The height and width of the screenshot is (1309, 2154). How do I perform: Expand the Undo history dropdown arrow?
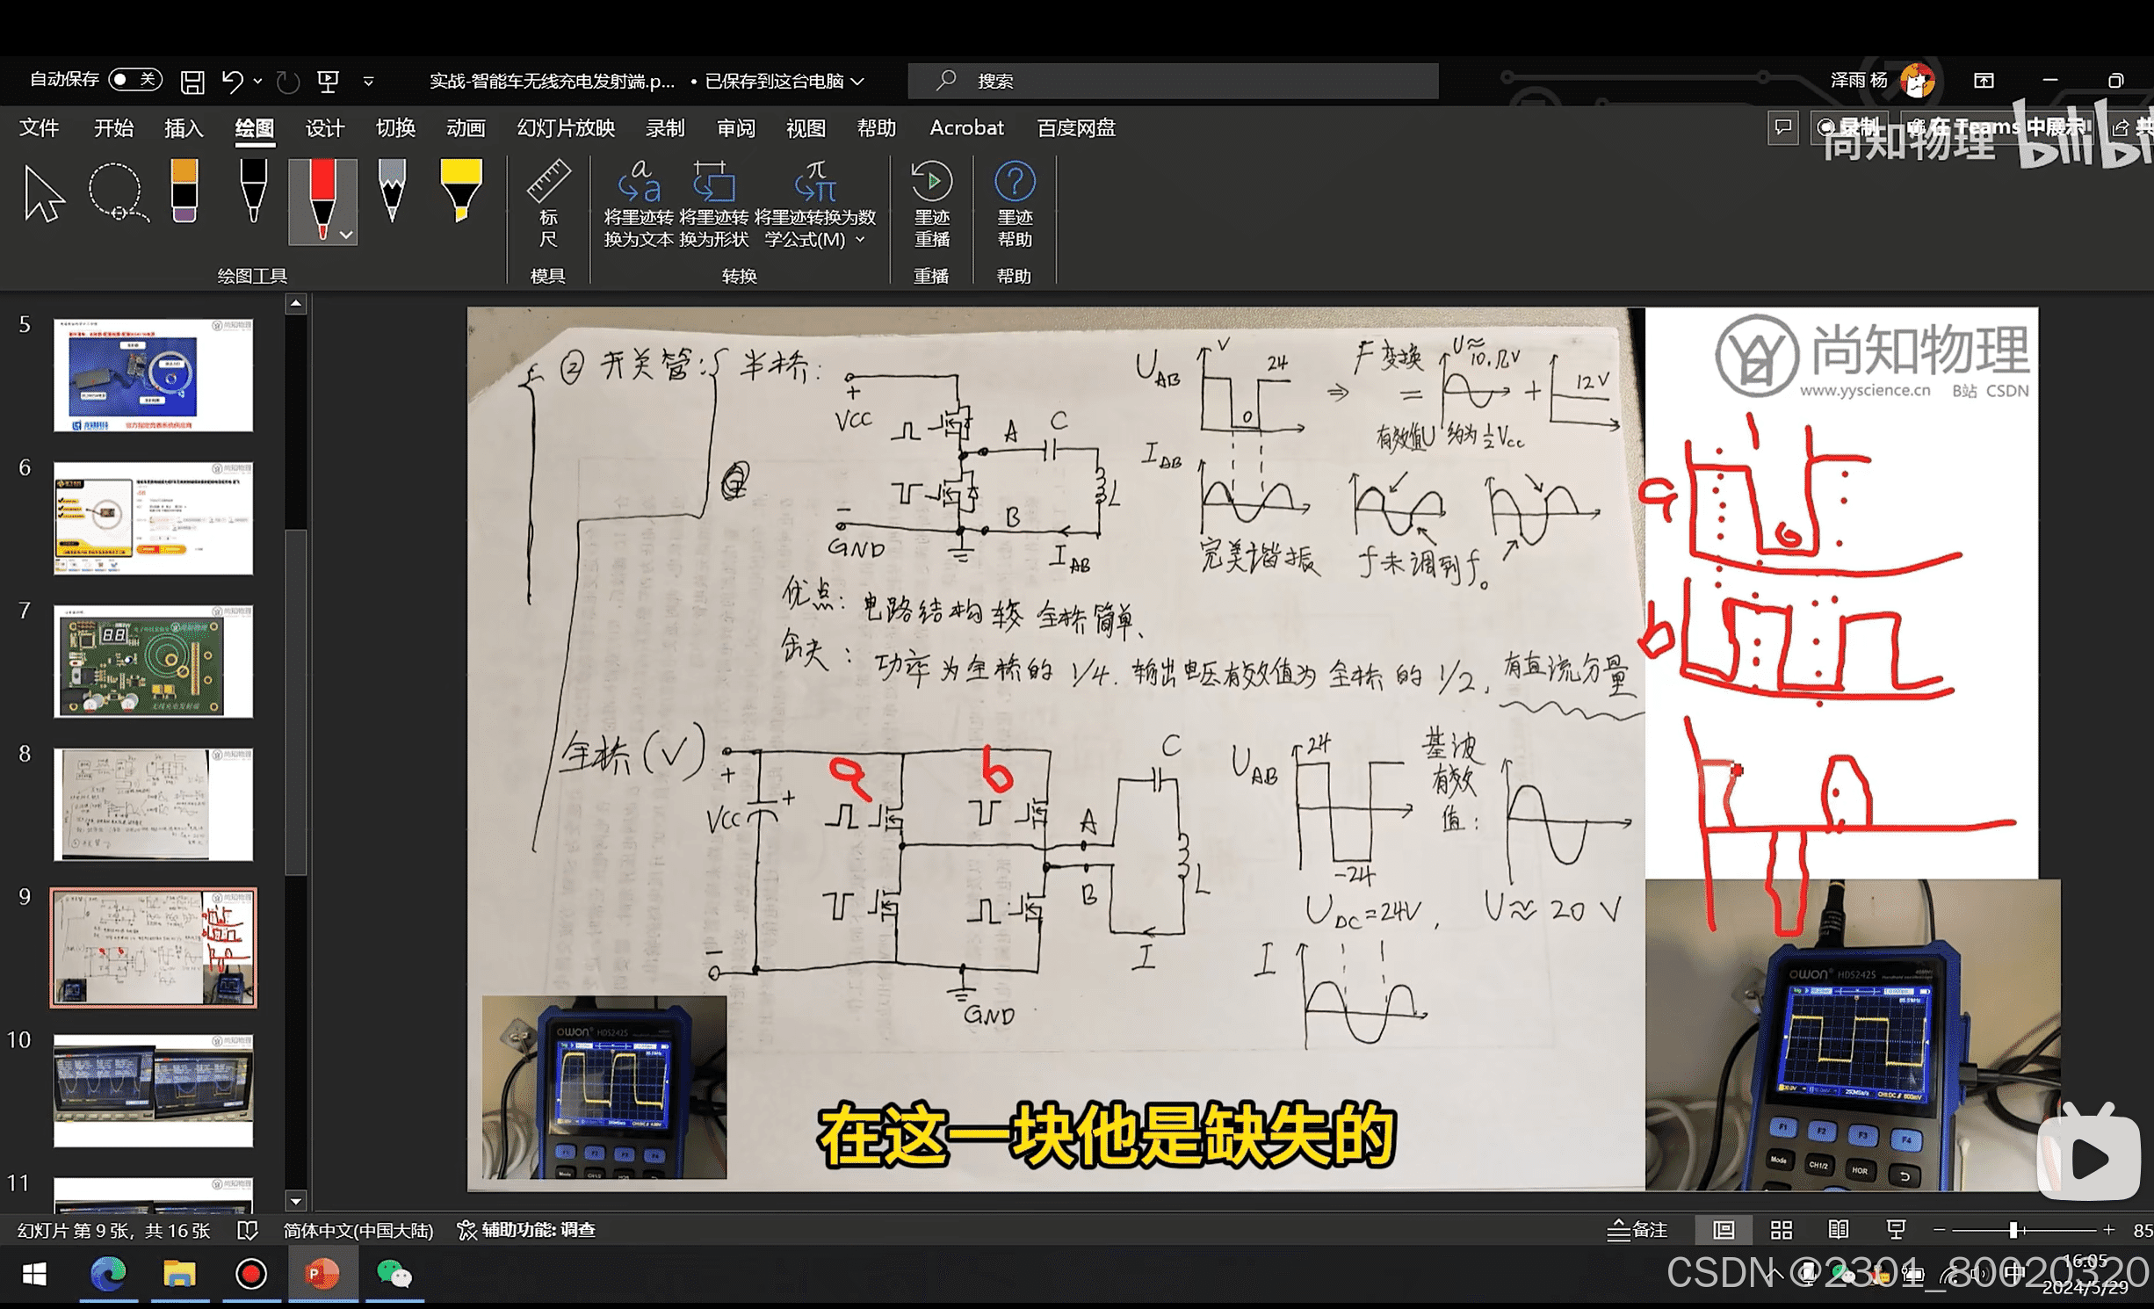257,81
